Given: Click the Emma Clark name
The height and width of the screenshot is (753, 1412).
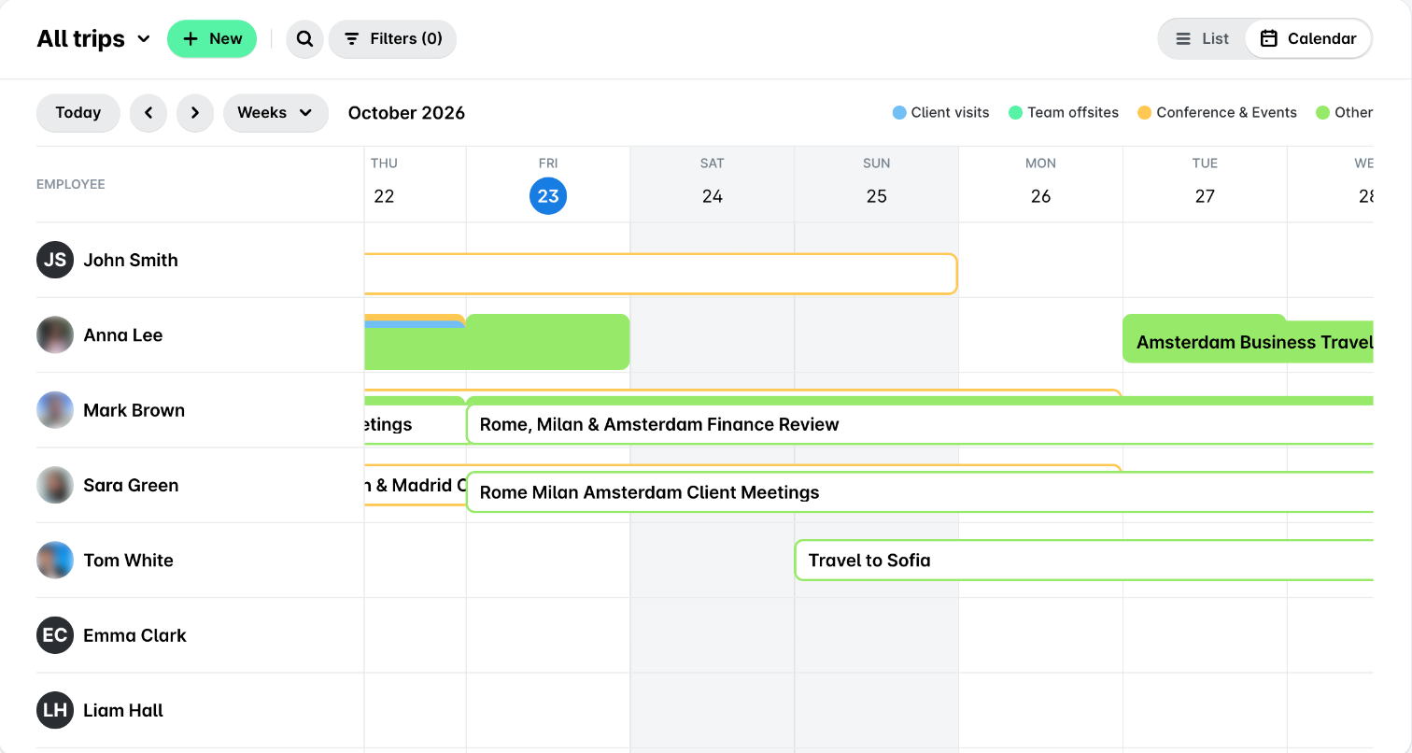Looking at the screenshot, I should point(135,635).
